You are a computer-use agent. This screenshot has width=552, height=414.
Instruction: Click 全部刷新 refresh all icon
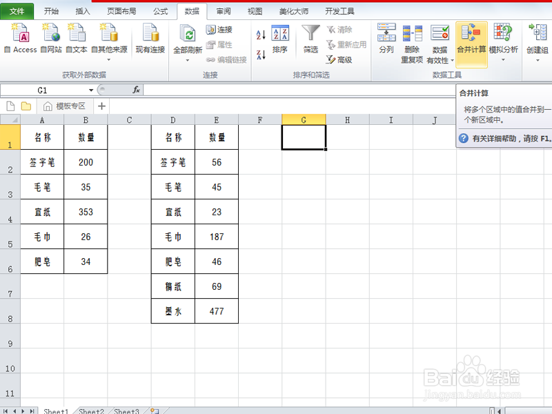188,34
